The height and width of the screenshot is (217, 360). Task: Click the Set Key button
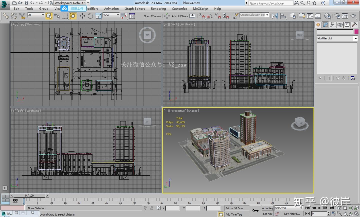267,214
